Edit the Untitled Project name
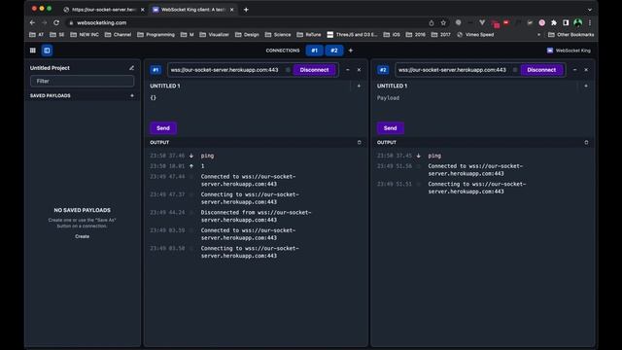622x350 pixels. tap(131, 68)
